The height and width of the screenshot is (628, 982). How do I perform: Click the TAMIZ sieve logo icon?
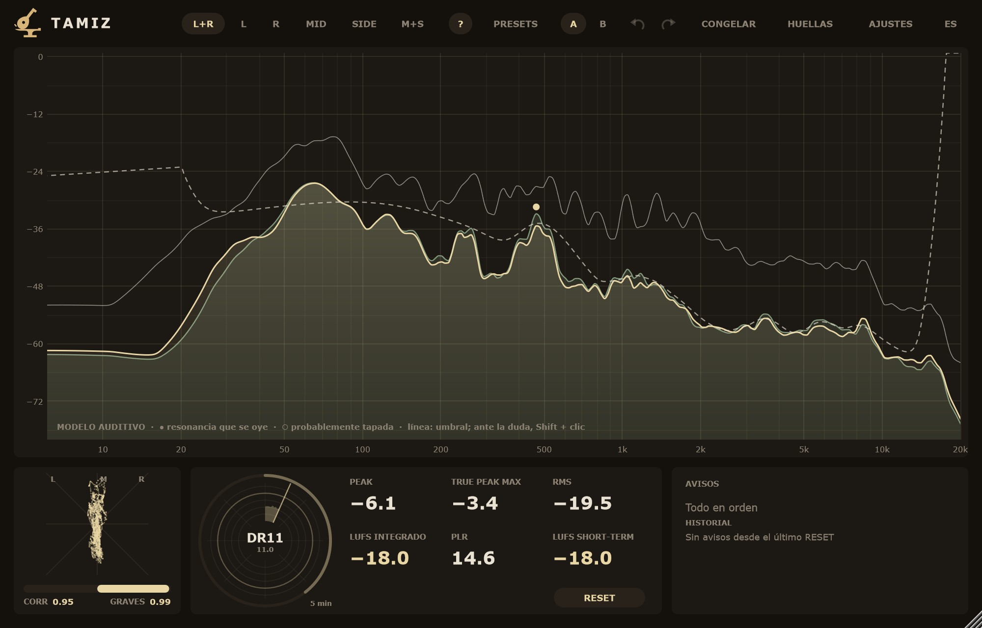pos(27,23)
